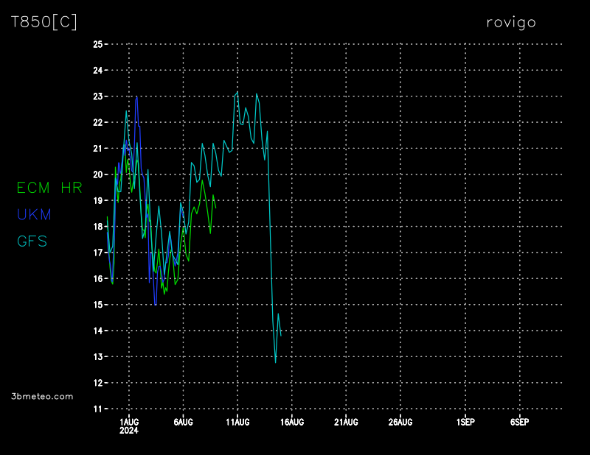Click the 23 value on temperature axis
The image size is (590, 455).
coord(97,96)
